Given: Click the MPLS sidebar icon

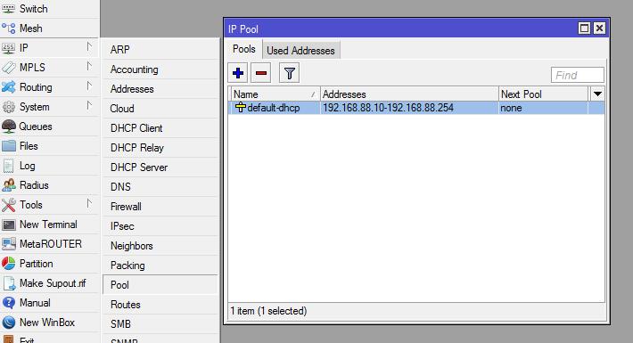Looking at the screenshot, I should coord(9,68).
